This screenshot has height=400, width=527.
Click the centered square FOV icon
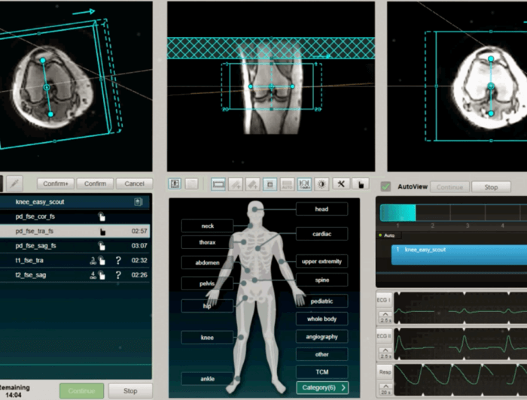270,183
